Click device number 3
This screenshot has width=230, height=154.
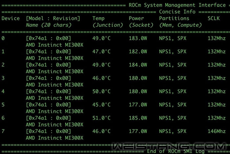3,78
